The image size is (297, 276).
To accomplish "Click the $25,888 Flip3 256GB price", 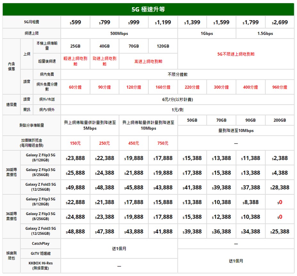I will pyautogui.click(x=76, y=173).
